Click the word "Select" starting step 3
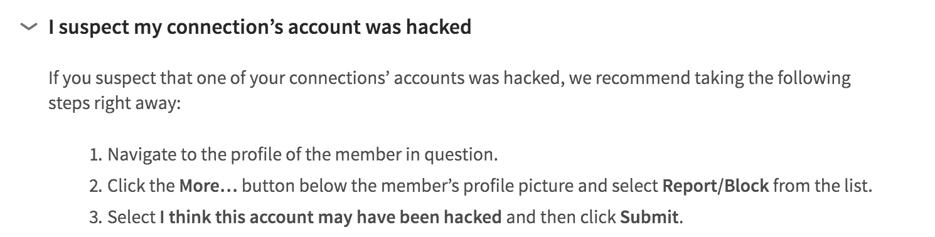 pos(131,218)
